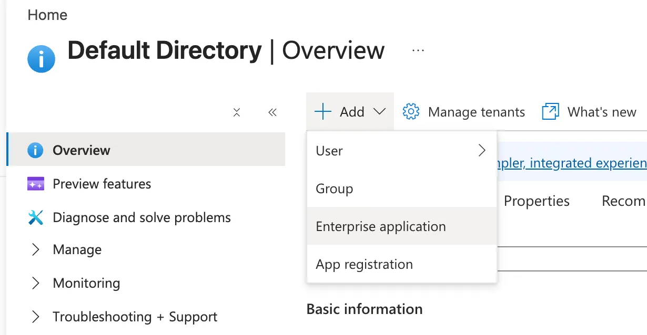This screenshot has height=335, width=647.
Task: Follow the integrated experience banner link
Action: [x=571, y=163]
